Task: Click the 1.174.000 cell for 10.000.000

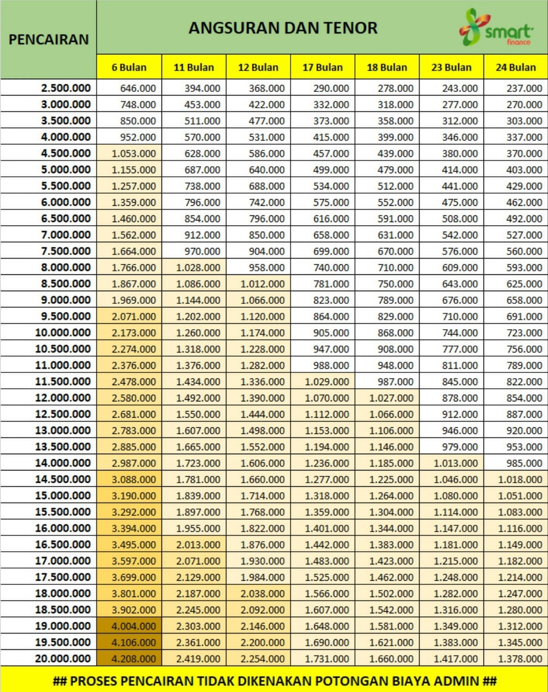Action: coord(258,332)
